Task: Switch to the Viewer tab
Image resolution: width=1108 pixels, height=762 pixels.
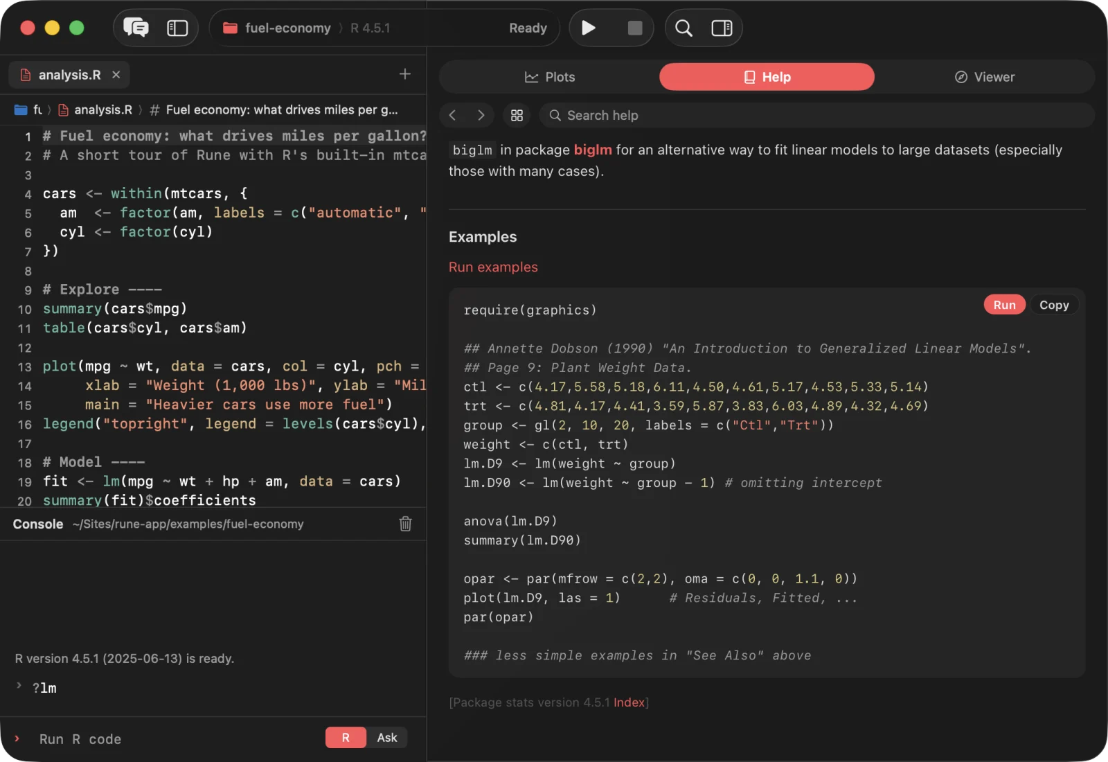Action: coord(984,77)
